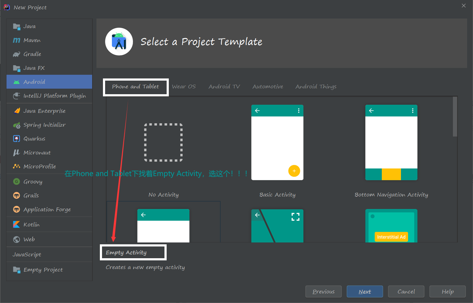Choose Empty Project entry

(x=49, y=270)
